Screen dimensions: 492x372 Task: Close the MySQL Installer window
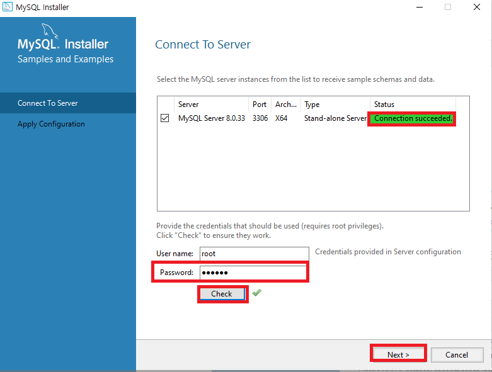click(477, 7)
